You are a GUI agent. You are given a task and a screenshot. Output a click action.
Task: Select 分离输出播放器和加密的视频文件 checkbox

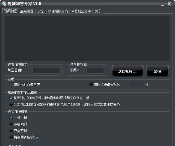pyautogui.click(x=11, y=104)
